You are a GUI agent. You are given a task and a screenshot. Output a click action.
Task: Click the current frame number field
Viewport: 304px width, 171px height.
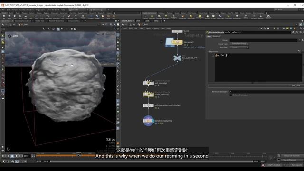[x=27, y=156]
